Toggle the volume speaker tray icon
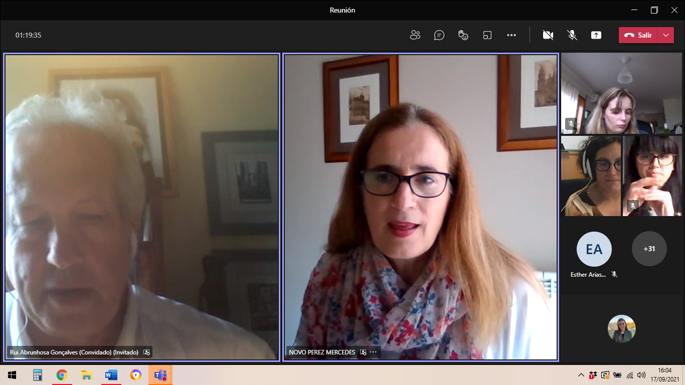Image resolution: width=685 pixels, height=385 pixels. click(x=641, y=375)
